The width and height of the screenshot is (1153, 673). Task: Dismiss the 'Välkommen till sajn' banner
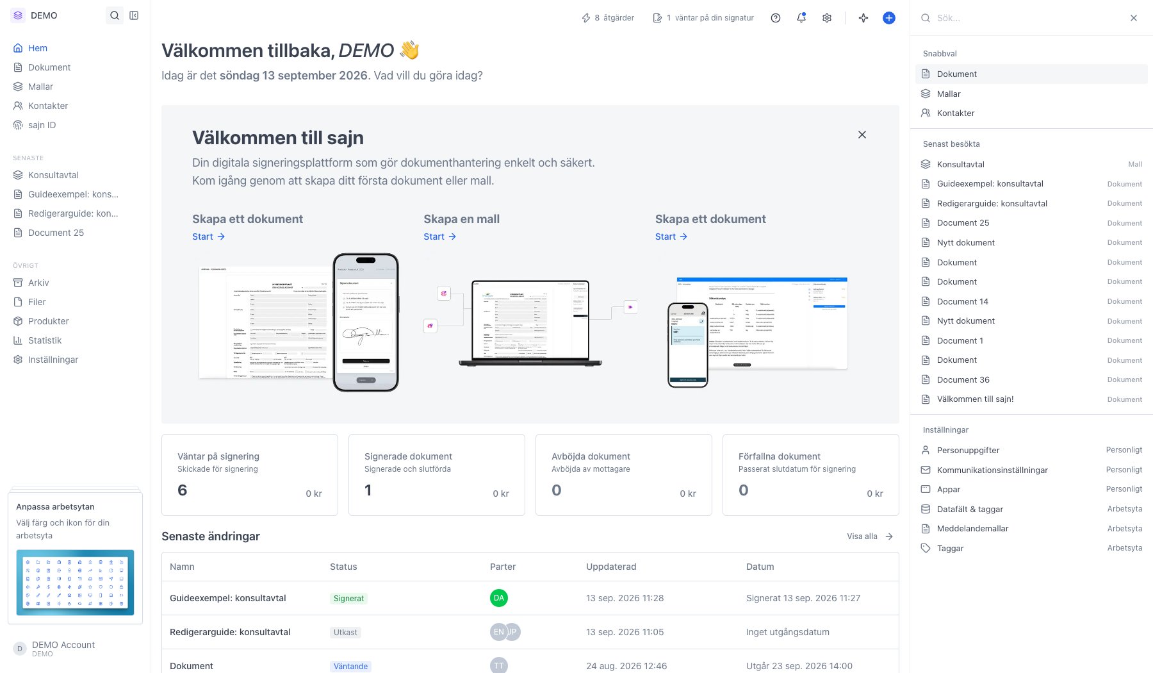coord(862,135)
